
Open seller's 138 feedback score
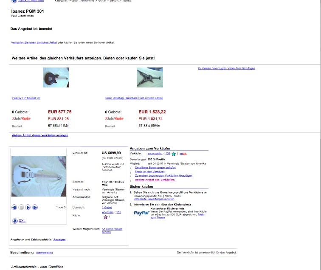[x=168, y=153]
